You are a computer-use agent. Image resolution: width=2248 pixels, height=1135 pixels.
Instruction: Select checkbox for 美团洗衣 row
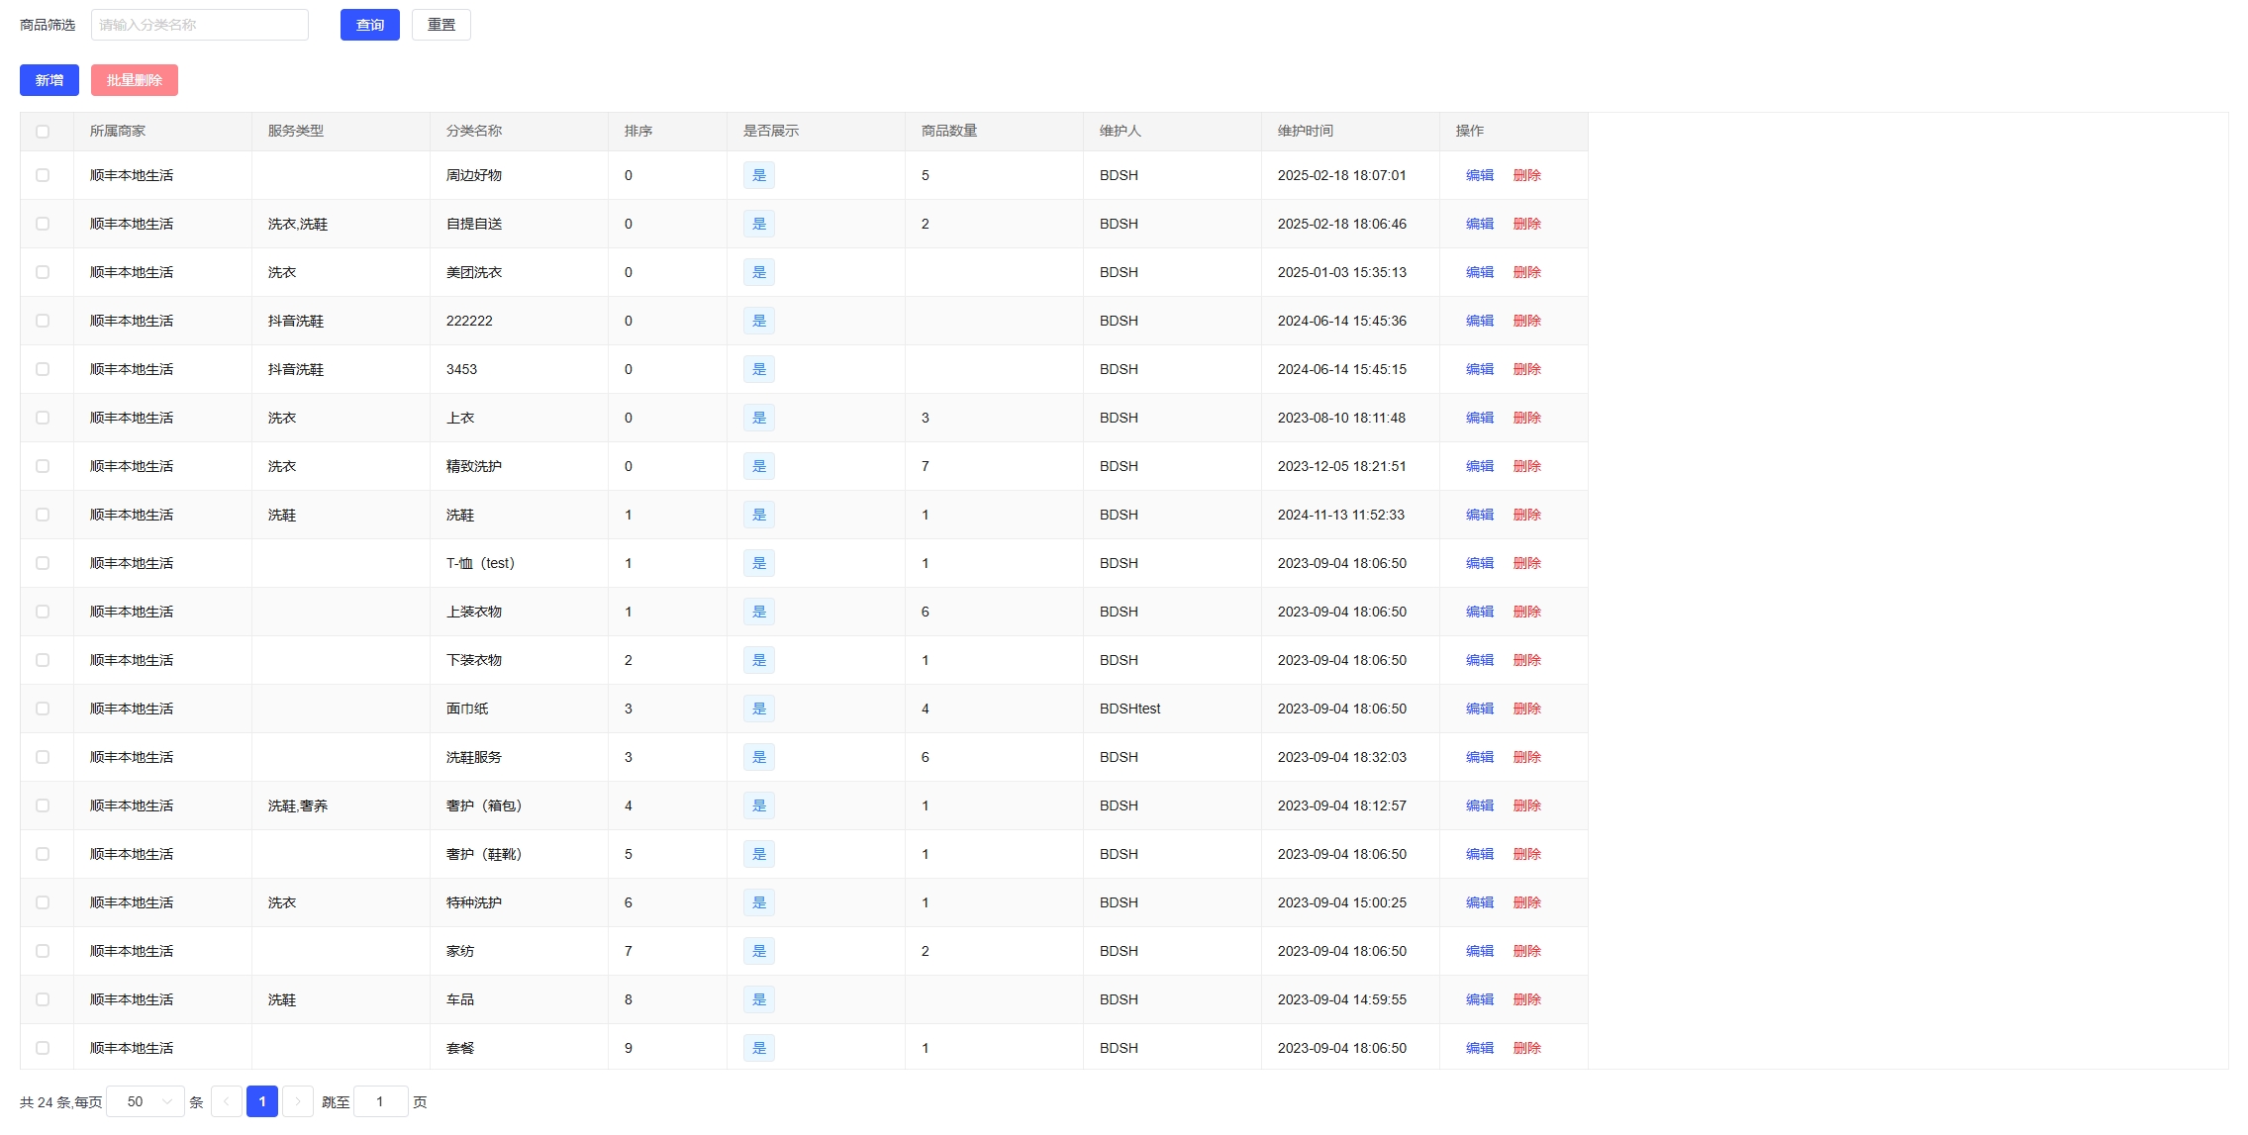tap(43, 272)
